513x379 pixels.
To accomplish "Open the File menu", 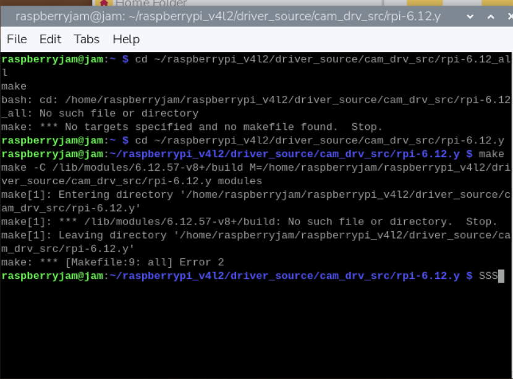I will [17, 40].
